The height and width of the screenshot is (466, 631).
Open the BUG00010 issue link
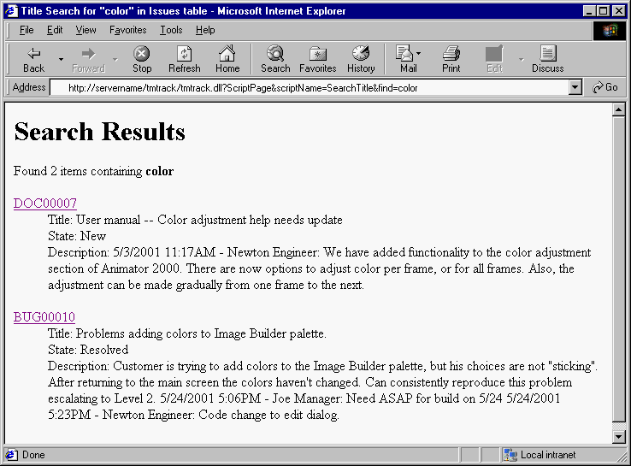click(x=44, y=317)
